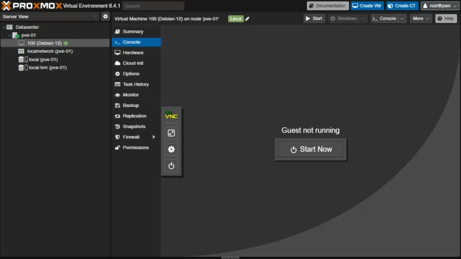Click the noVNC power commands icon

(x=171, y=166)
